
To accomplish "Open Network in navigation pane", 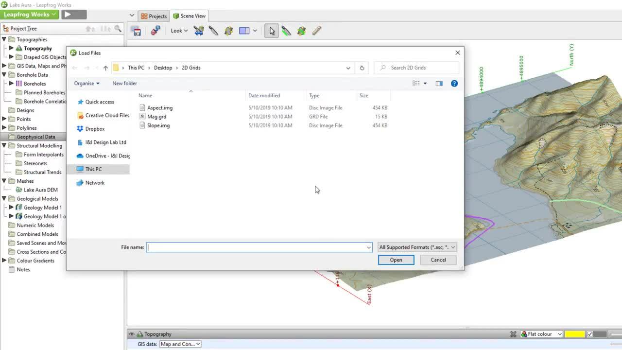I will click(x=95, y=182).
